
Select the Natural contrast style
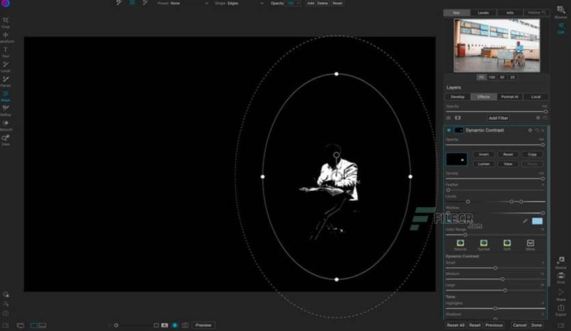coord(460,243)
